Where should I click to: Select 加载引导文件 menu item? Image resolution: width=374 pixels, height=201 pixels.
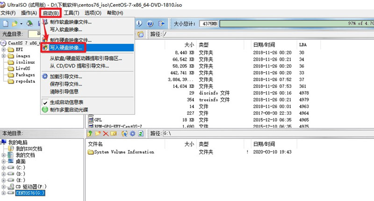pyautogui.click(x=66, y=76)
